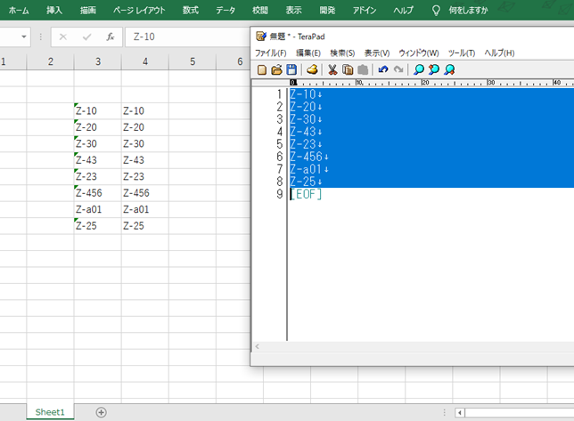The image size is (574, 421).
Task: Click TeraPad Print icon
Action: tap(312, 69)
